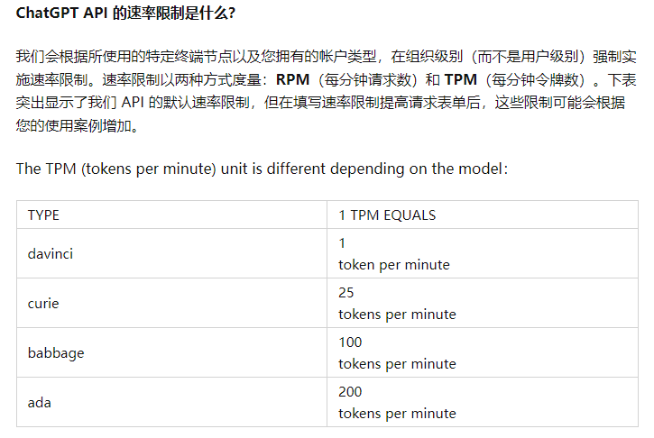Select the ada table cell
The image size is (654, 438).
point(171,402)
